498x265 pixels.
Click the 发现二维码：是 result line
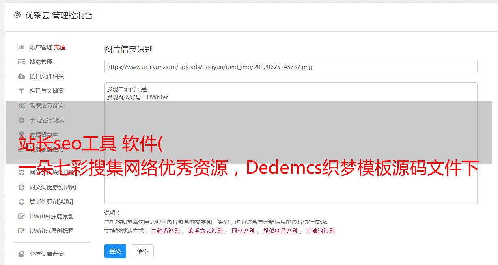(127, 89)
